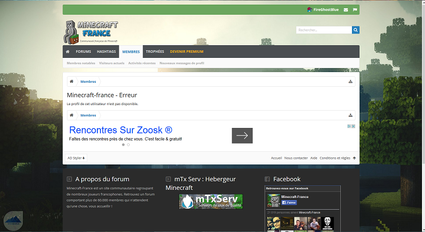This screenshot has height=232, width=425.
Task: Click Membres in the top breadcrumb
Action: point(88,82)
